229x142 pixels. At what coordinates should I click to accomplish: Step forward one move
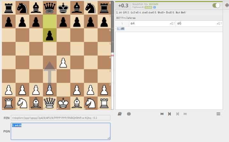click(x=178, y=114)
